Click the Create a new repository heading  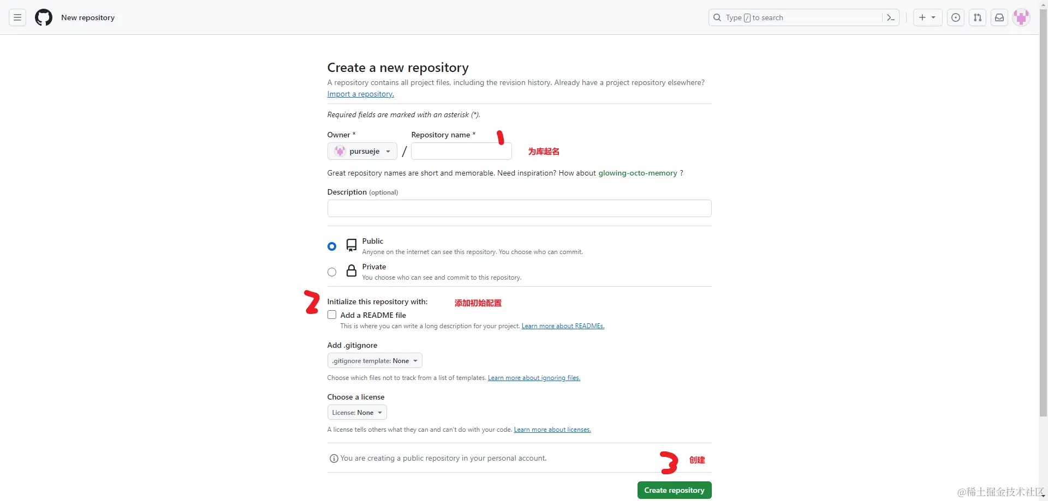coord(398,68)
